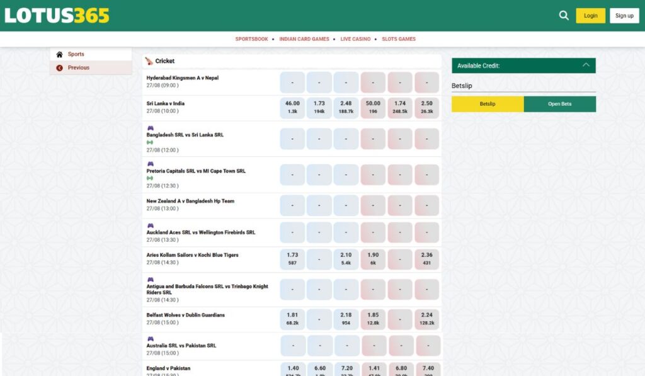Go to LIVE CASINO
Image resolution: width=645 pixels, height=376 pixels.
(355, 39)
